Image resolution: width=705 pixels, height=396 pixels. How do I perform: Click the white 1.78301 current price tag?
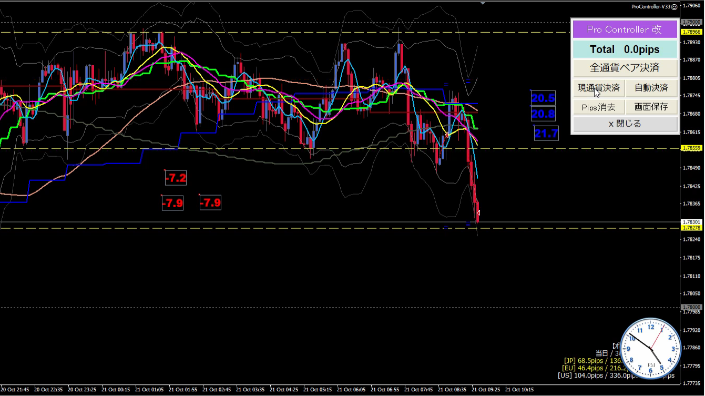(691, 222)
